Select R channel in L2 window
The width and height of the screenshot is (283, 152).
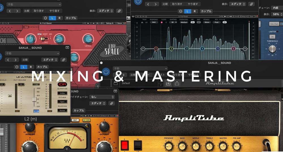31,67
